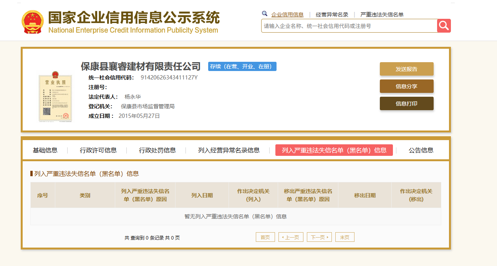Viewport: 497px width, 266px height.
Task: Switch to the 基础信息 tab
Action: 45,150
